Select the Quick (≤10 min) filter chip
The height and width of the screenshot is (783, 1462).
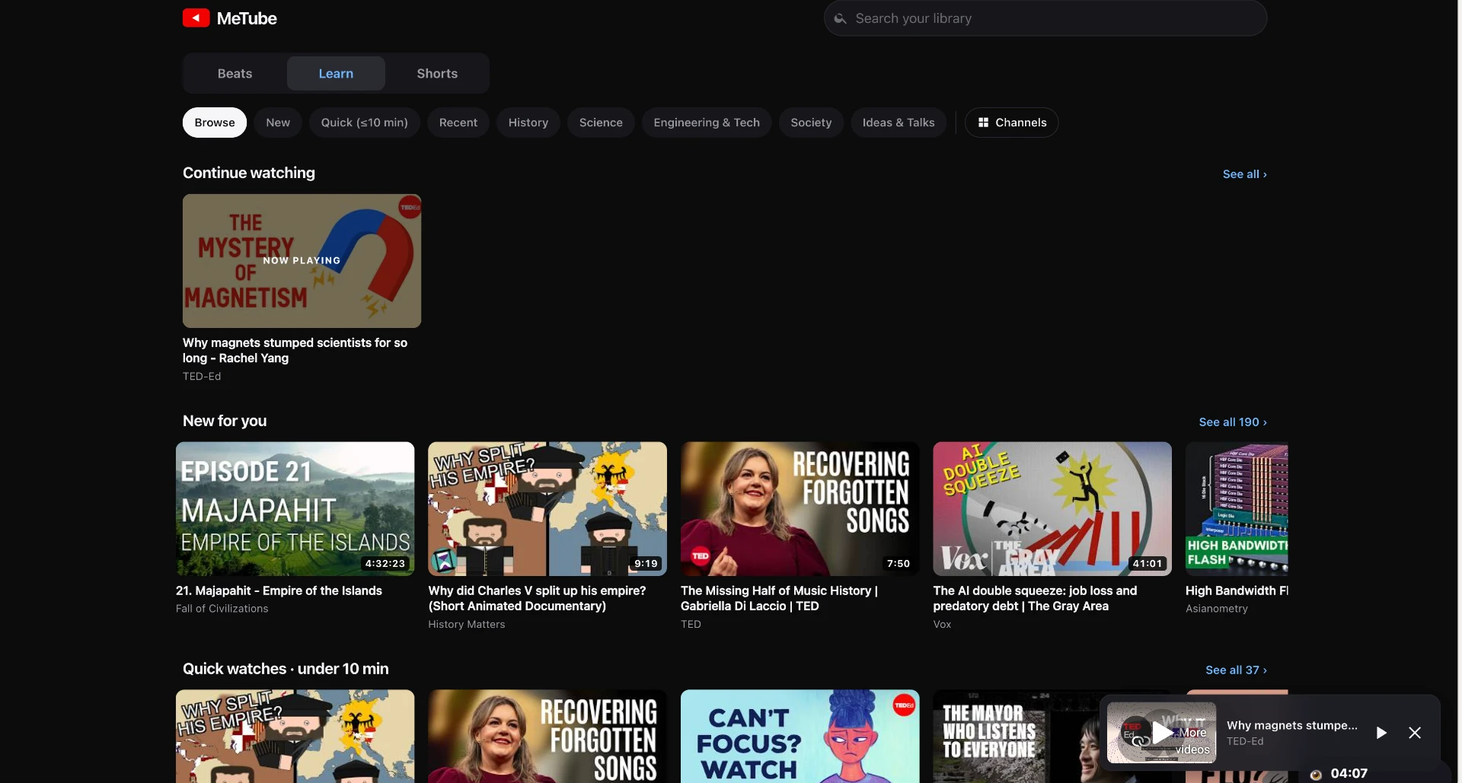click(x=364, y=123)
